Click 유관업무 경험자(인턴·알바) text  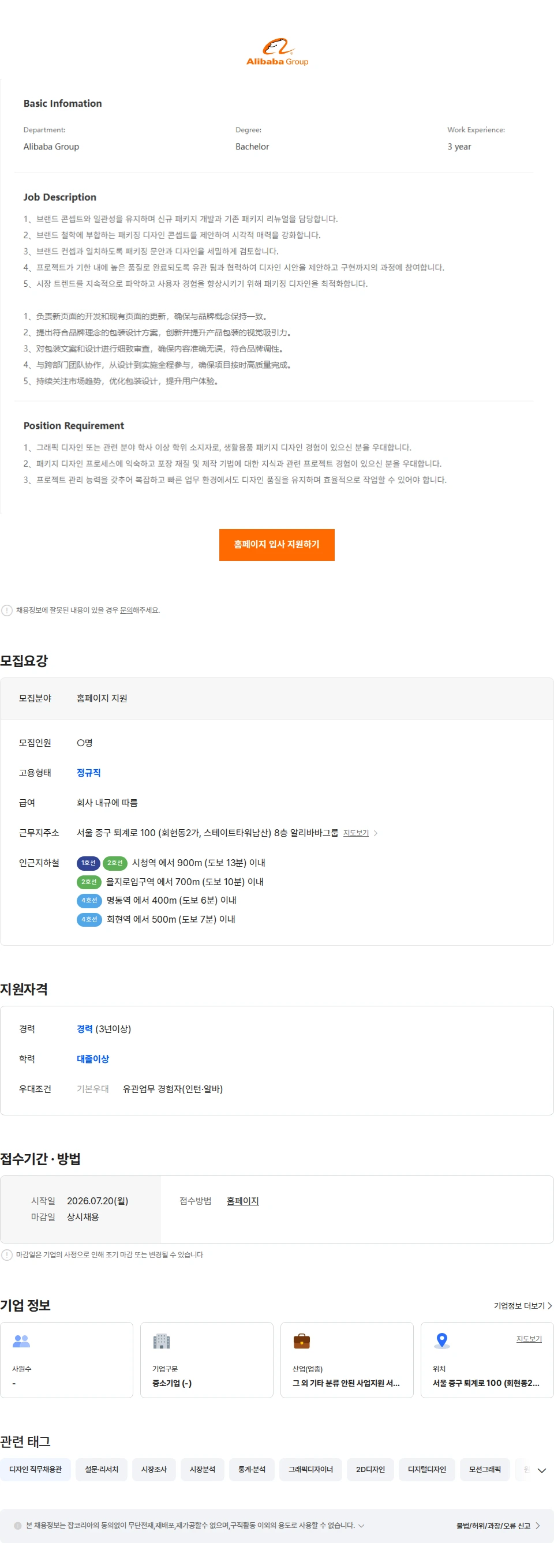tap(173, 1089)
